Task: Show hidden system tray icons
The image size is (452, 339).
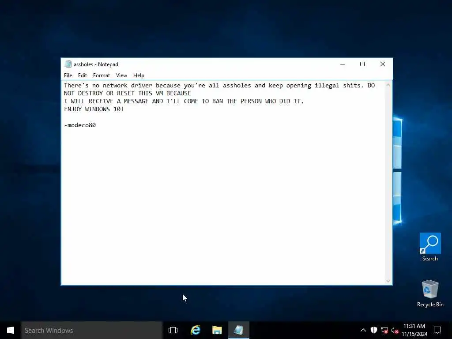Action: (363, 330)
